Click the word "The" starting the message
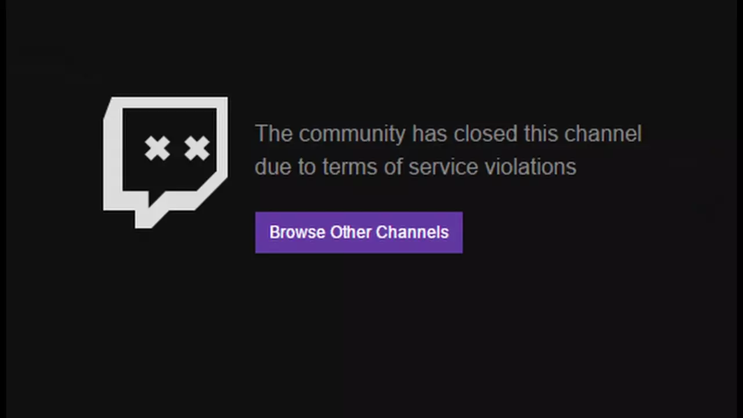 273,134
